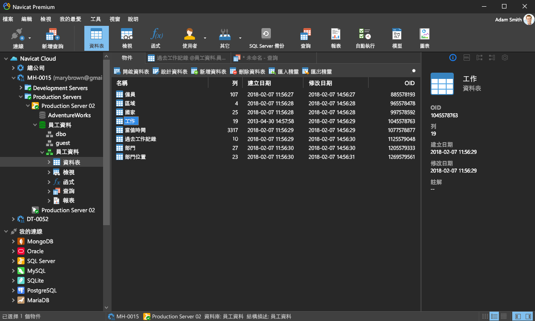Open the 查詢 query toolbar icon
The image size is (535, 321).
pos(305,38)
